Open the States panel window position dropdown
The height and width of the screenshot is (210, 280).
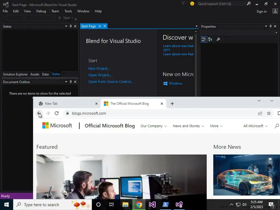(66, 26)
